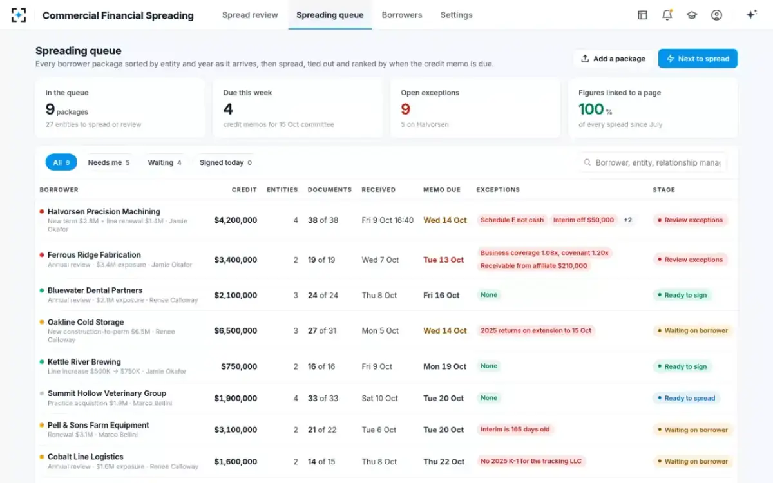Screen dimensions: 773x483
Task: Go to the Borrowers tab
Action: (402, 15)
